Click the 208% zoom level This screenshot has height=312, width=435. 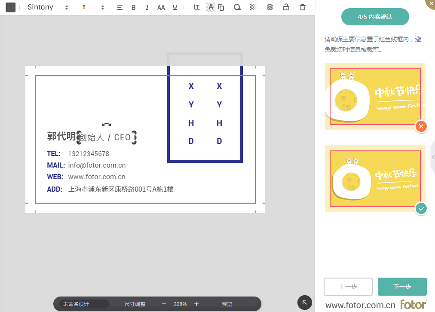pyautogui.click(x=180, y=304)
